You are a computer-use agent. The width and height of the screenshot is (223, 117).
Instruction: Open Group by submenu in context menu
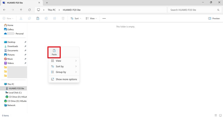(x=64, y=72)
